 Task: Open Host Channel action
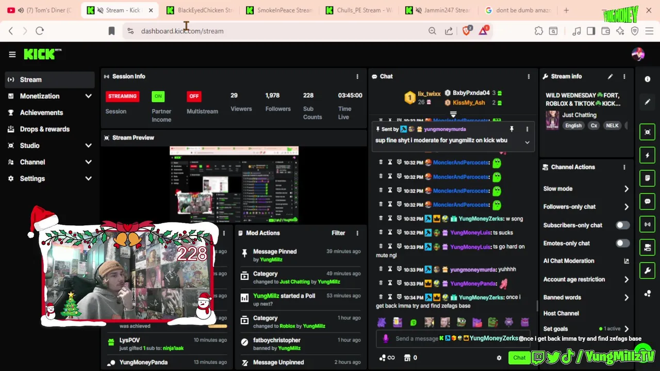(x=561, y=313)
